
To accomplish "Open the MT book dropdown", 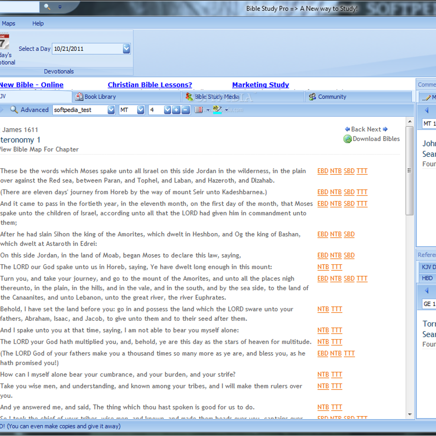I will [141, 109].
